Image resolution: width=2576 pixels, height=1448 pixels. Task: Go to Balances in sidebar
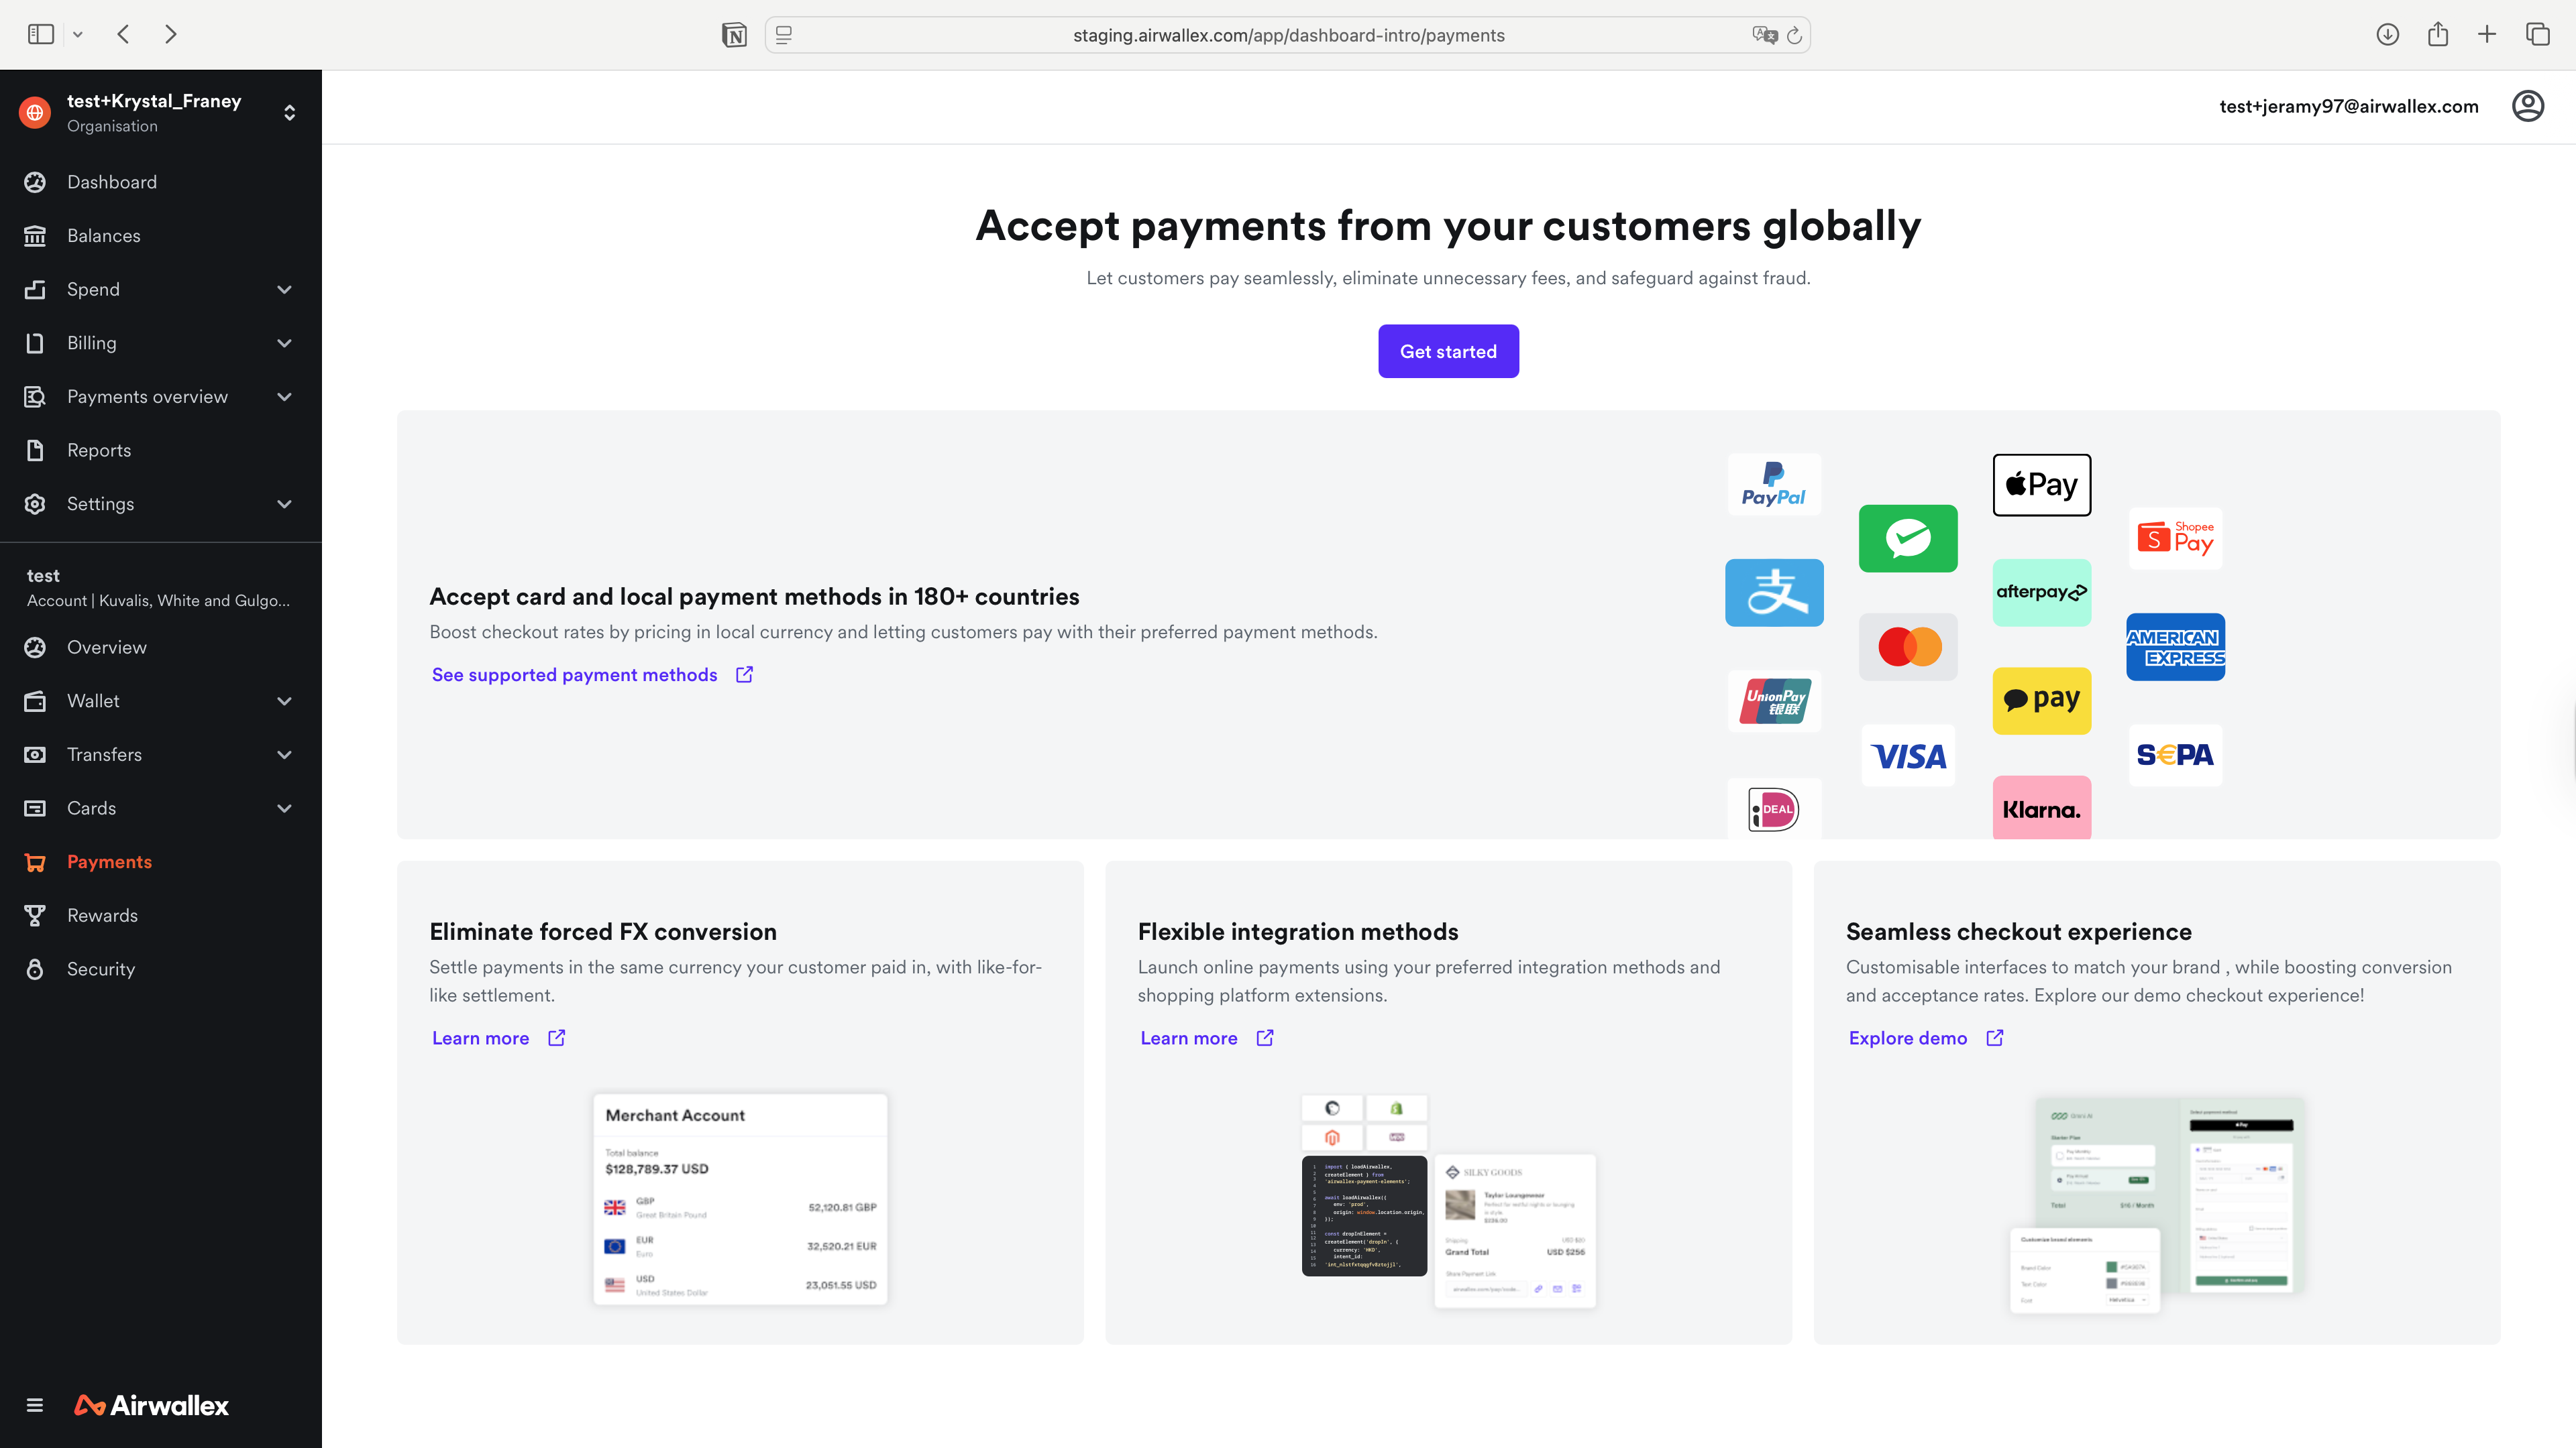pos(103,236)
